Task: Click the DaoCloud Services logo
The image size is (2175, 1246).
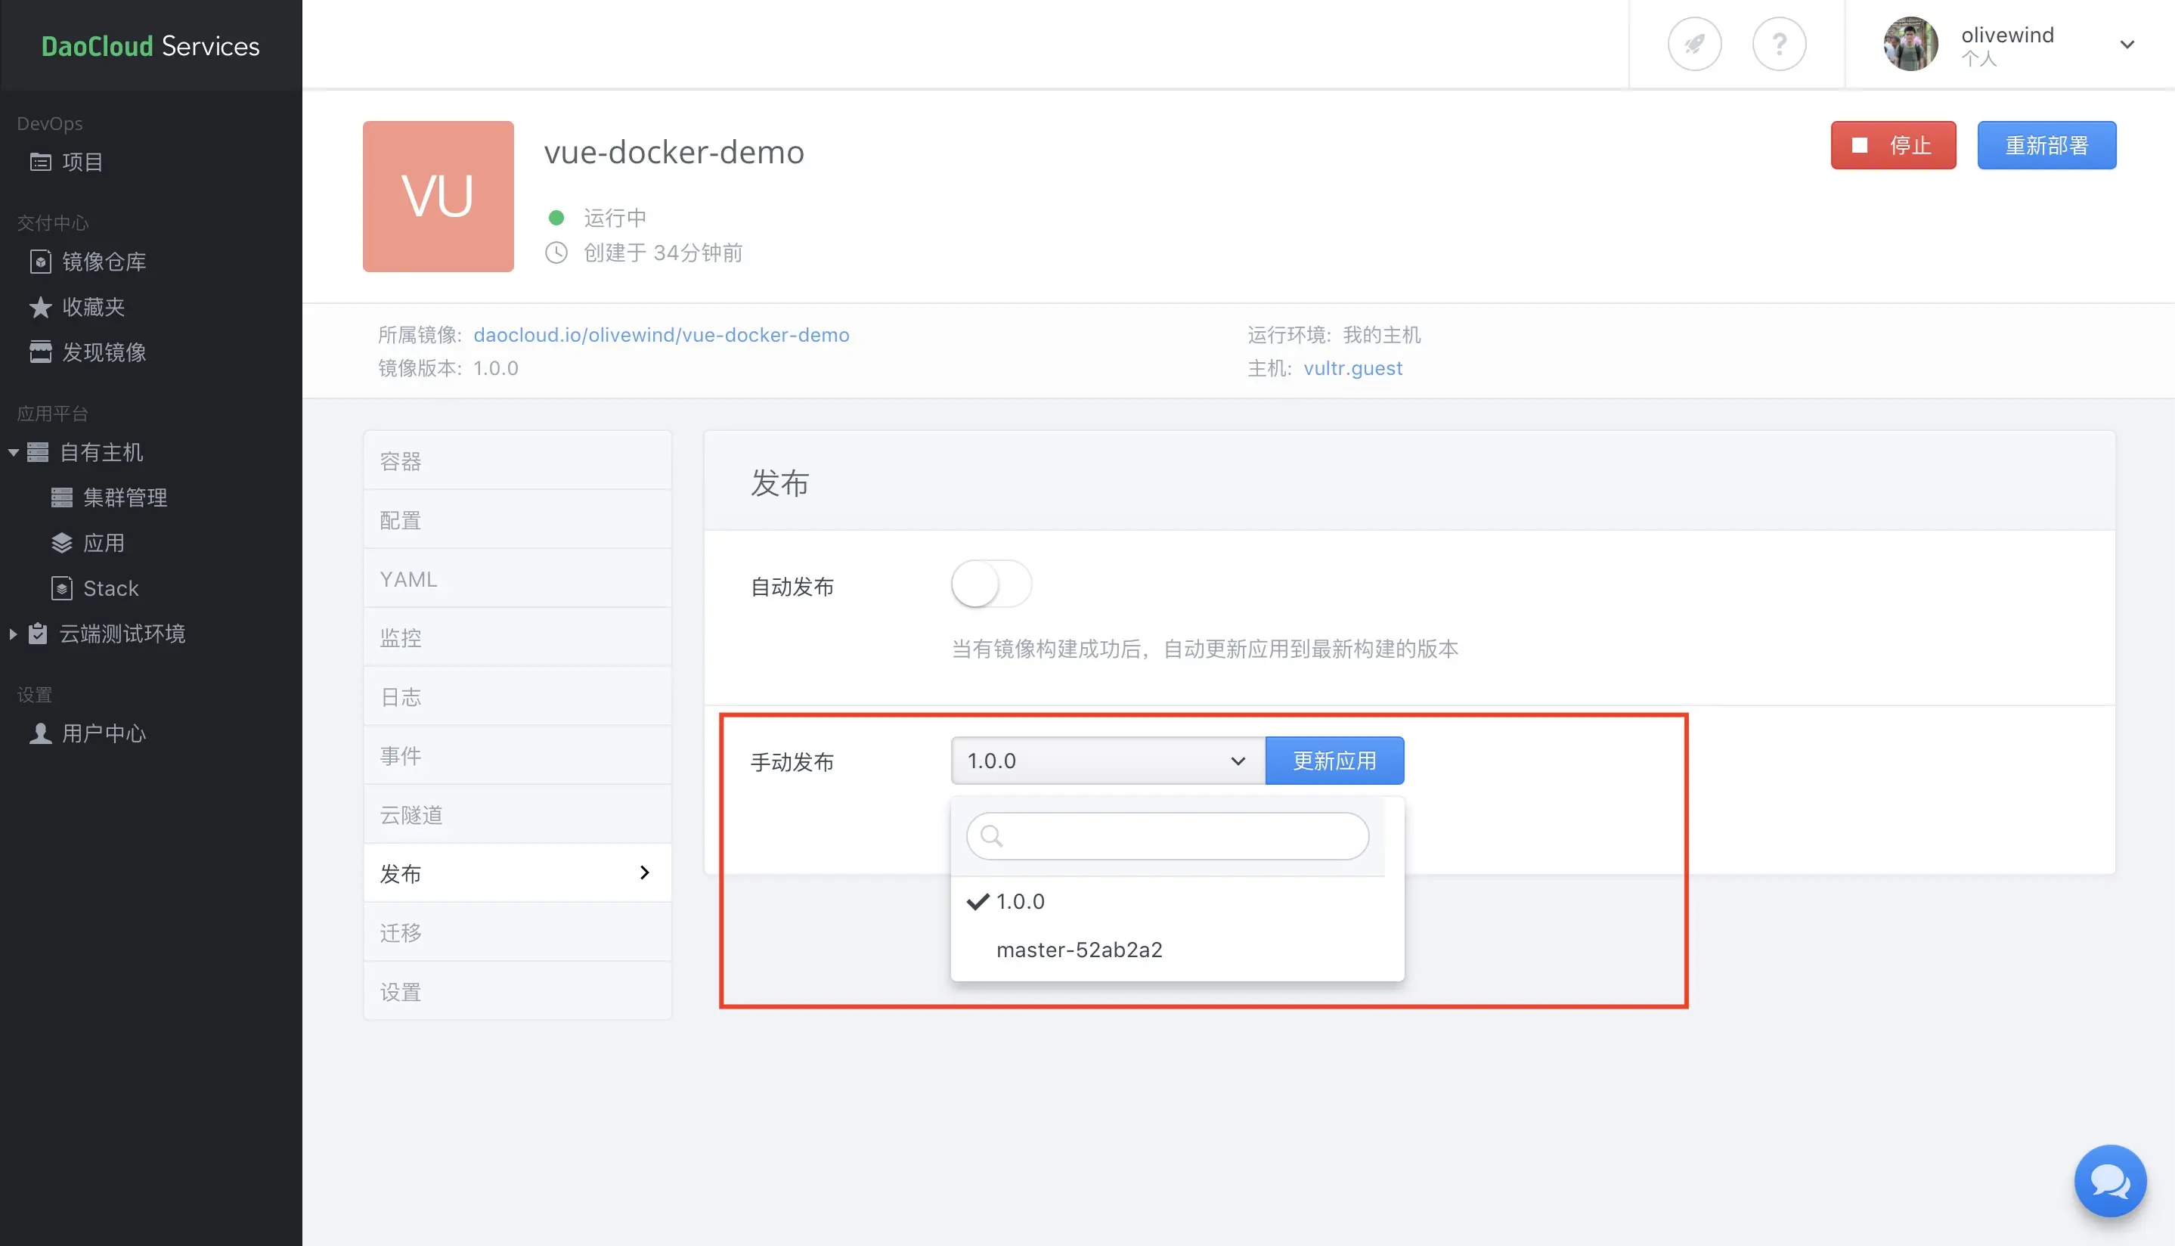Action: (150, 45)
